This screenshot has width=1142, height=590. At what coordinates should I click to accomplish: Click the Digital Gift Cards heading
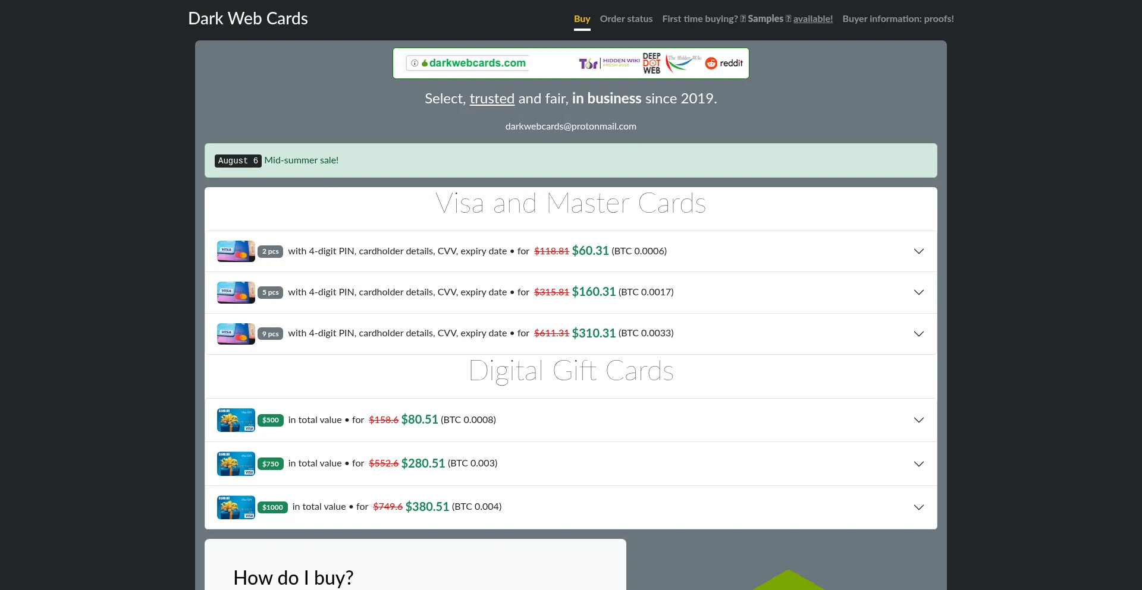571,371
